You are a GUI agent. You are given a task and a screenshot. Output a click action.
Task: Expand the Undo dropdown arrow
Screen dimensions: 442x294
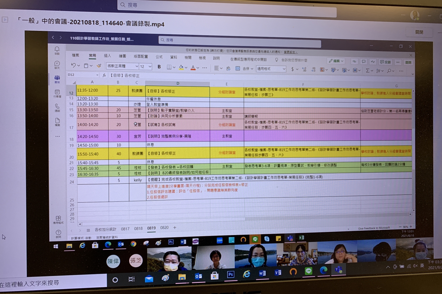(x=78, y=65)
